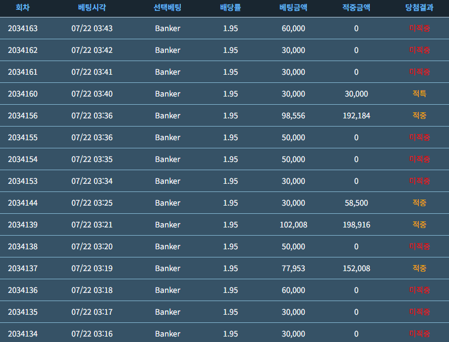This screenshot has height=342, width=449.
Task: Select the 선택베팅 column header
Action: (168, 8)
